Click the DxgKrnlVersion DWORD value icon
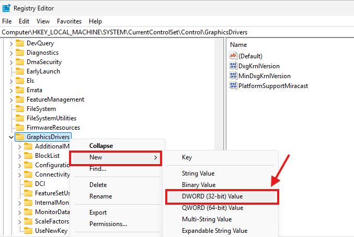Screen dimensions: 354x237 (x=233, y=66)
